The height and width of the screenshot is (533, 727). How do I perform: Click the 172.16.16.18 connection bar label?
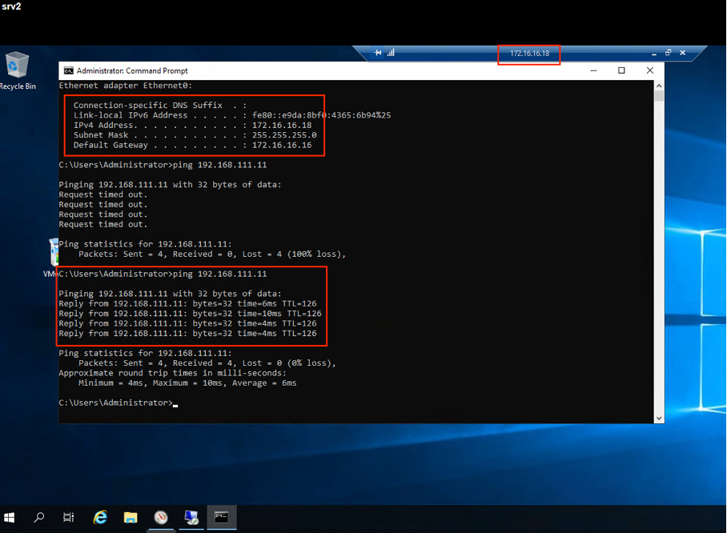(x=529, y=54)
